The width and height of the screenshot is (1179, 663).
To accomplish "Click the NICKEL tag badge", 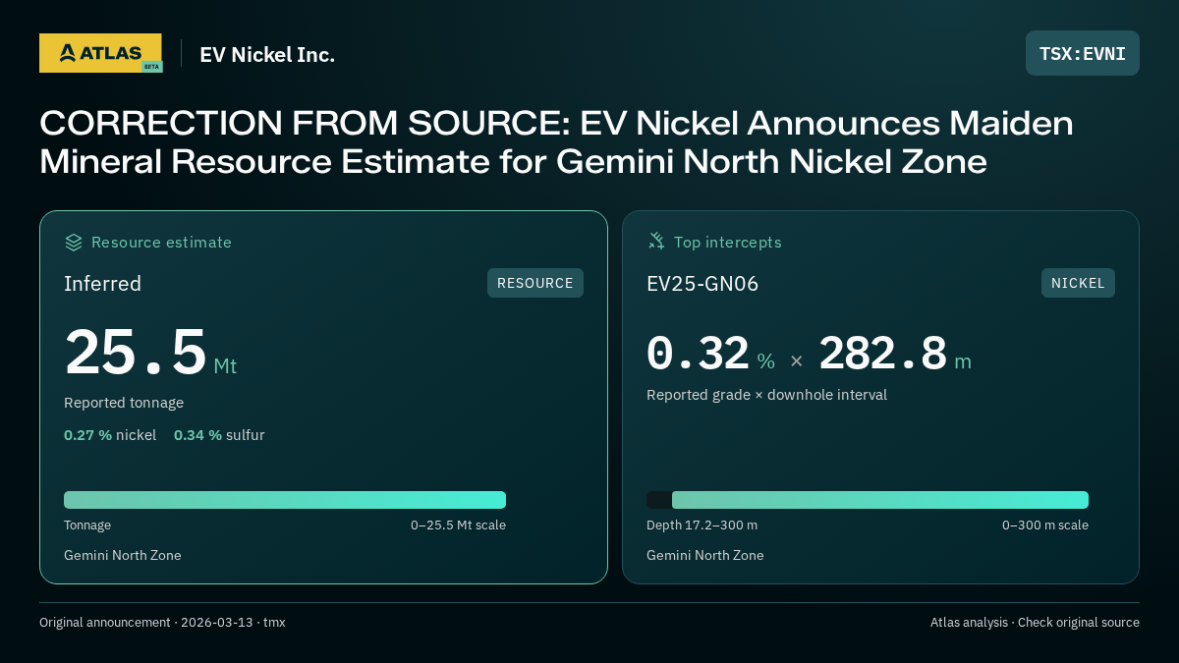I will 1078,283.
